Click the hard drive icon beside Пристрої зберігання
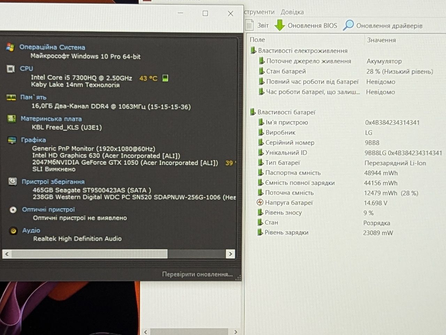The width and height of the screenshot is (446, 335). pos(13,182)
